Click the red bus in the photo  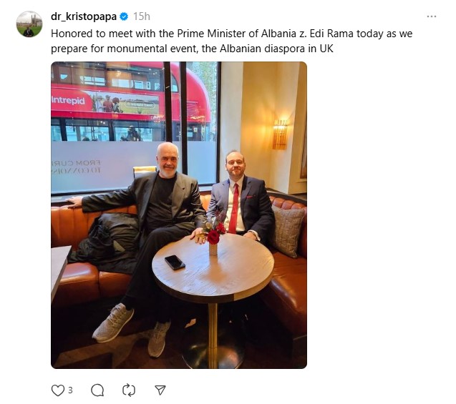coord(131,102)
